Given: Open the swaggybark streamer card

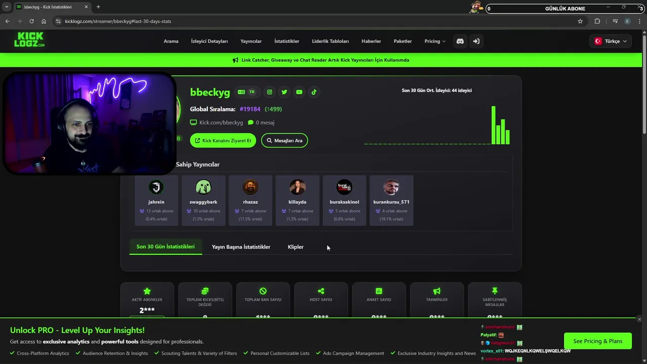Looking at the screenshot, I should (203, 200).
